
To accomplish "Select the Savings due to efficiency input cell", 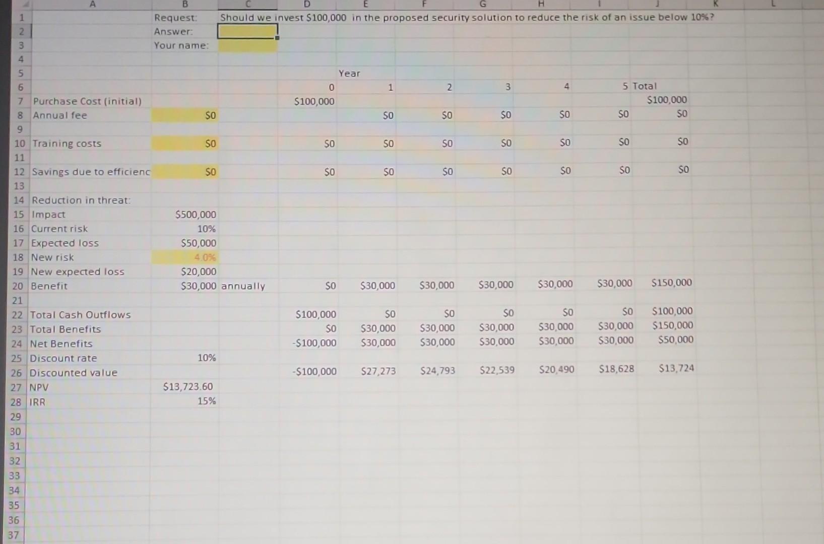I will click(185, 172).
